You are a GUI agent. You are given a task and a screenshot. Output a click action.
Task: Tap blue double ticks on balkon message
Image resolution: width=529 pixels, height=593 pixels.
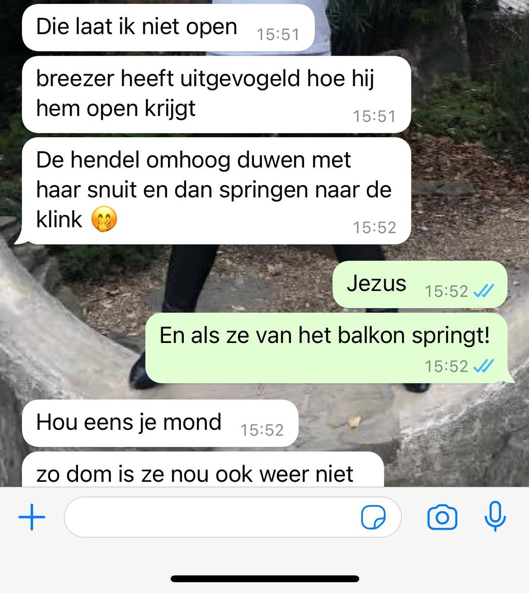[484, 366]
